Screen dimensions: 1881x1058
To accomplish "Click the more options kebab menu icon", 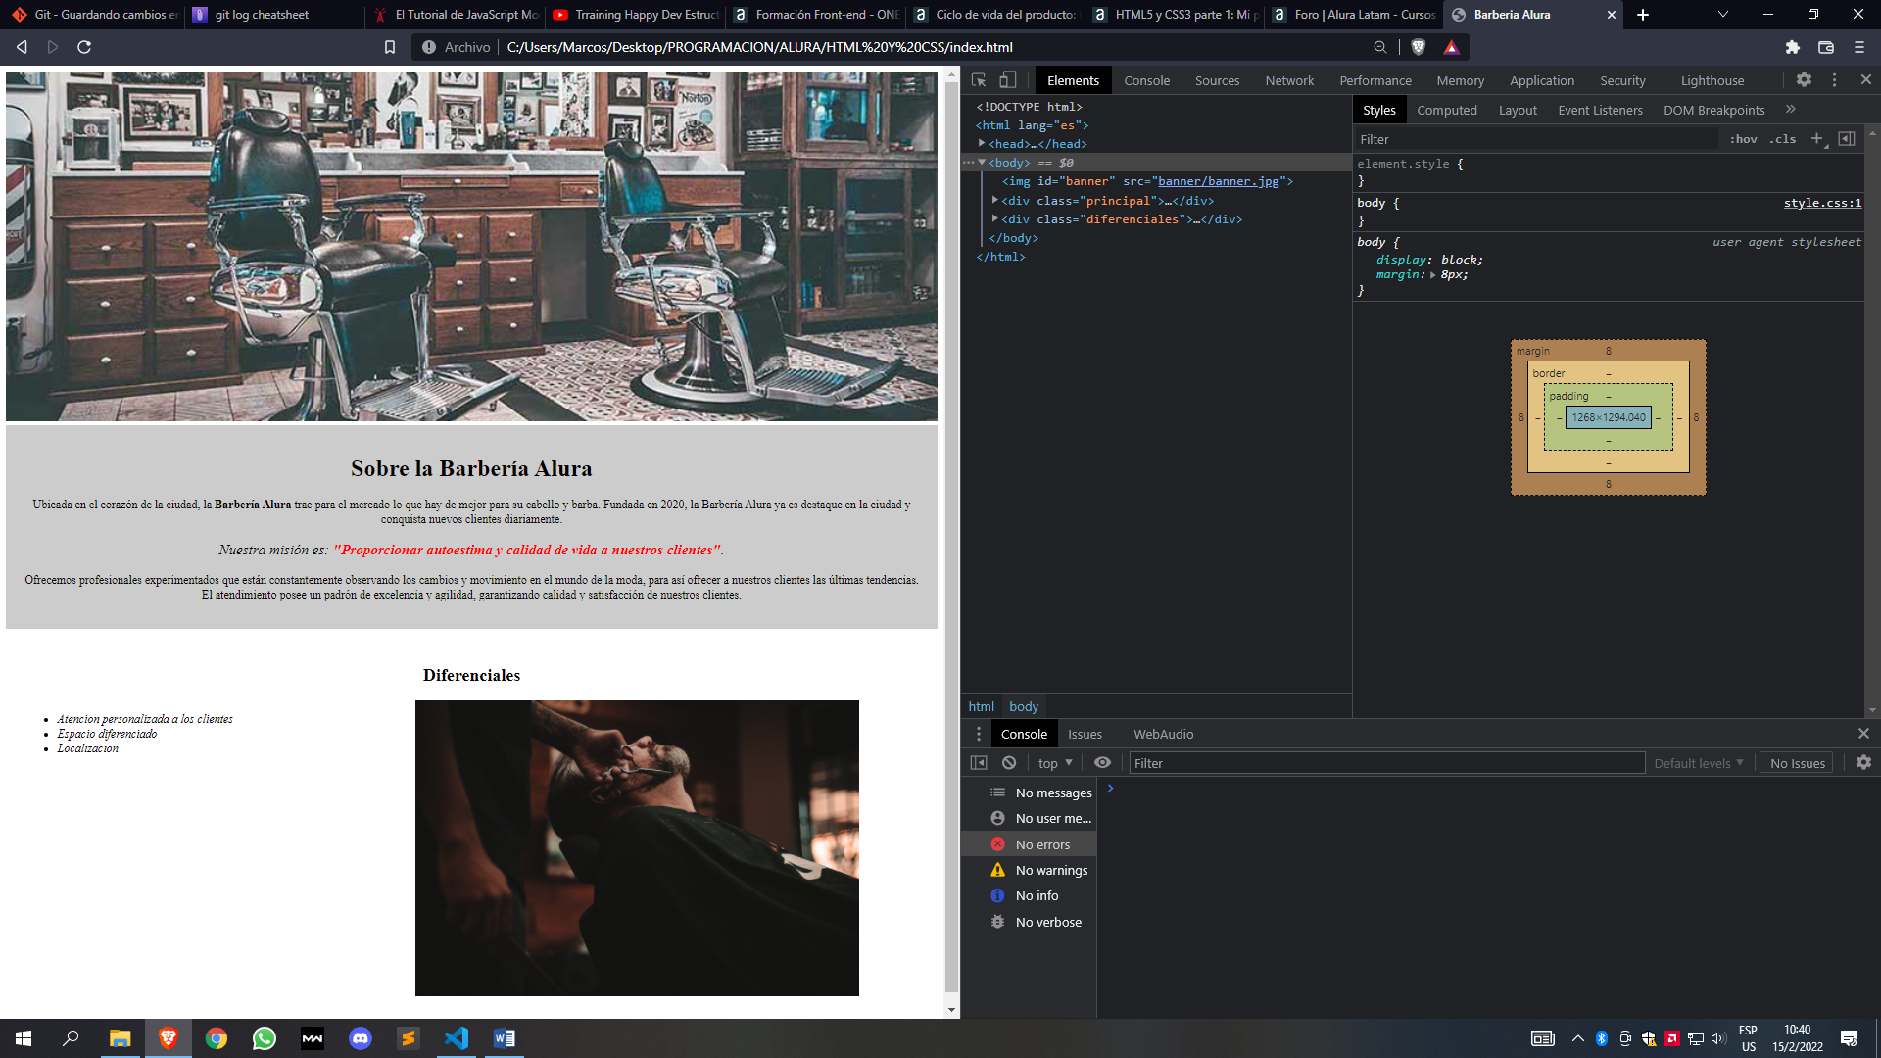I will click(x=1835, y=80).
